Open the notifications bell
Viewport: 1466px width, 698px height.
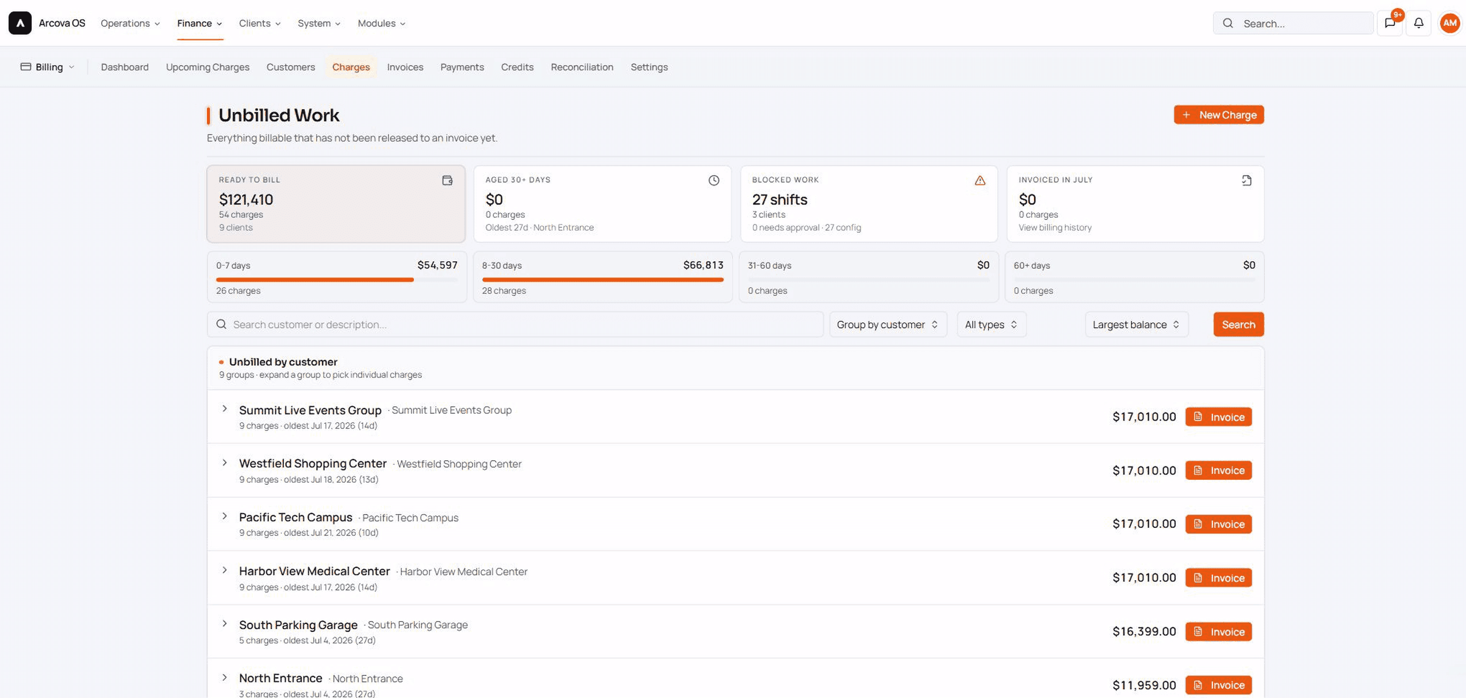pos(1418,23)
